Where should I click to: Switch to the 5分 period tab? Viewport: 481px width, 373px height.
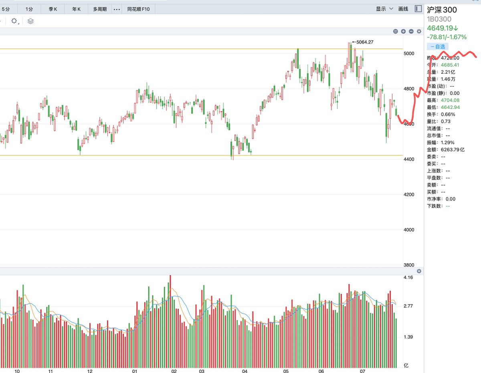[x=6, y=9]
